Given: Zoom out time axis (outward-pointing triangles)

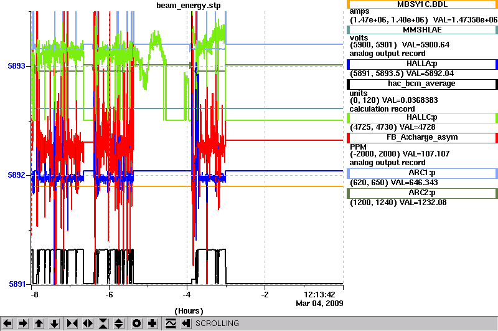Looking at the screenshot, I should (88, 324).
